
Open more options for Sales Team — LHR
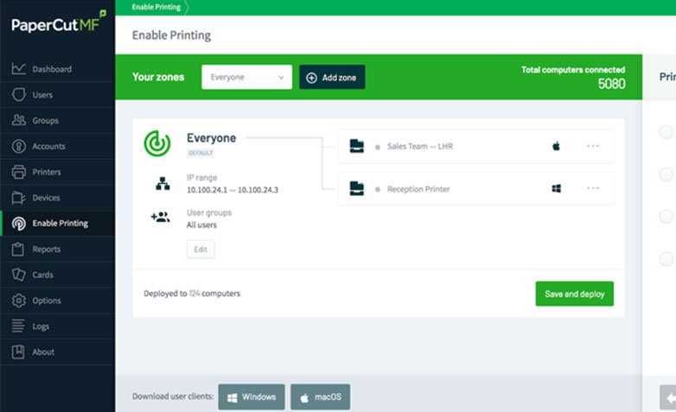coord(593,146)
